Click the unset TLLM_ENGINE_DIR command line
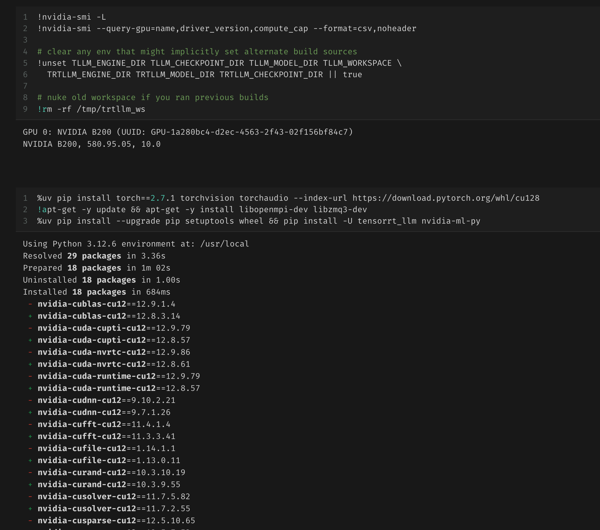 (219, 63)
